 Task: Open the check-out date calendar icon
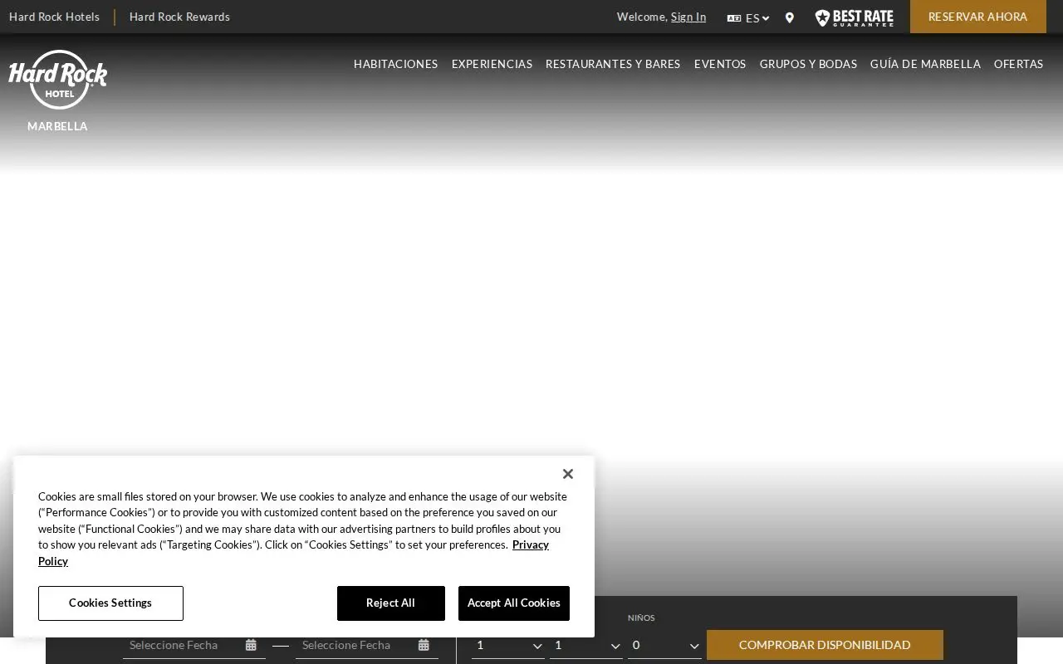pyautogui.click(x=424, y=645)
